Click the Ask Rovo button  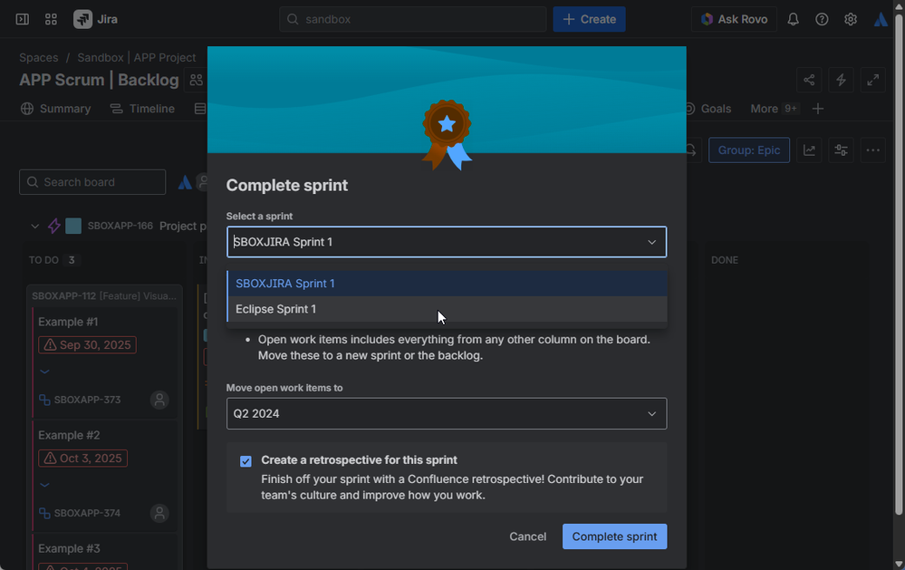tap(734, 19)
